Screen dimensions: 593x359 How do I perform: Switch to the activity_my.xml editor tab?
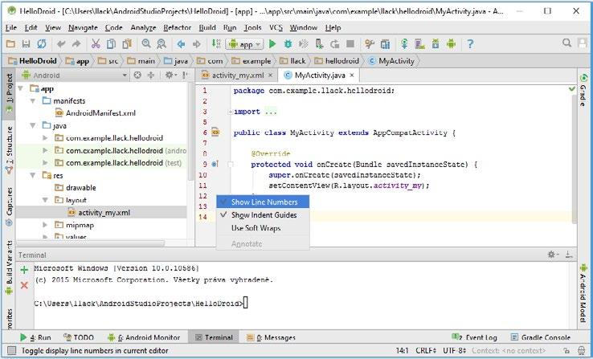click(x=237, y=75)
